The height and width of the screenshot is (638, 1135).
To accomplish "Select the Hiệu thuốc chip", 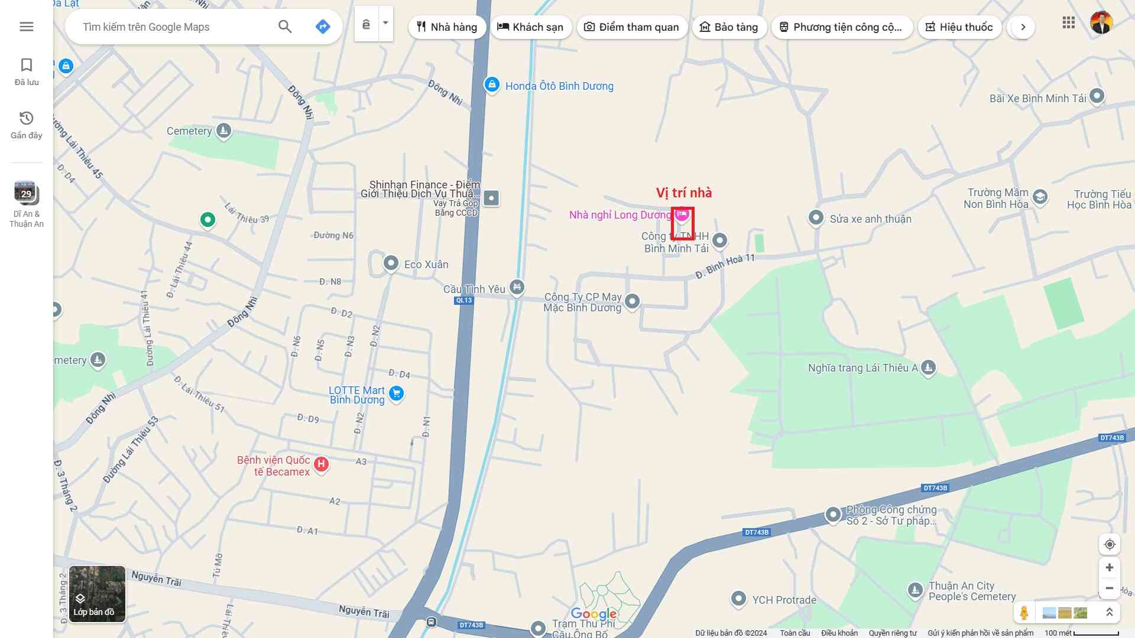I will [959, 27].
